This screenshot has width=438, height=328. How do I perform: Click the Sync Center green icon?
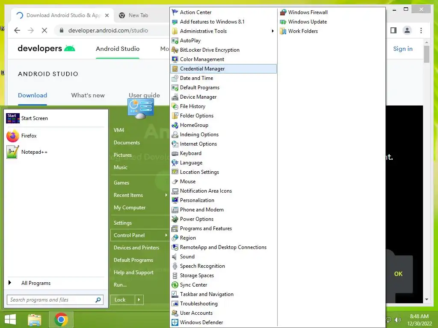175,285
